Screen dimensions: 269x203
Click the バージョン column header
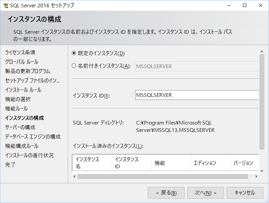click(x=245, y=163)
